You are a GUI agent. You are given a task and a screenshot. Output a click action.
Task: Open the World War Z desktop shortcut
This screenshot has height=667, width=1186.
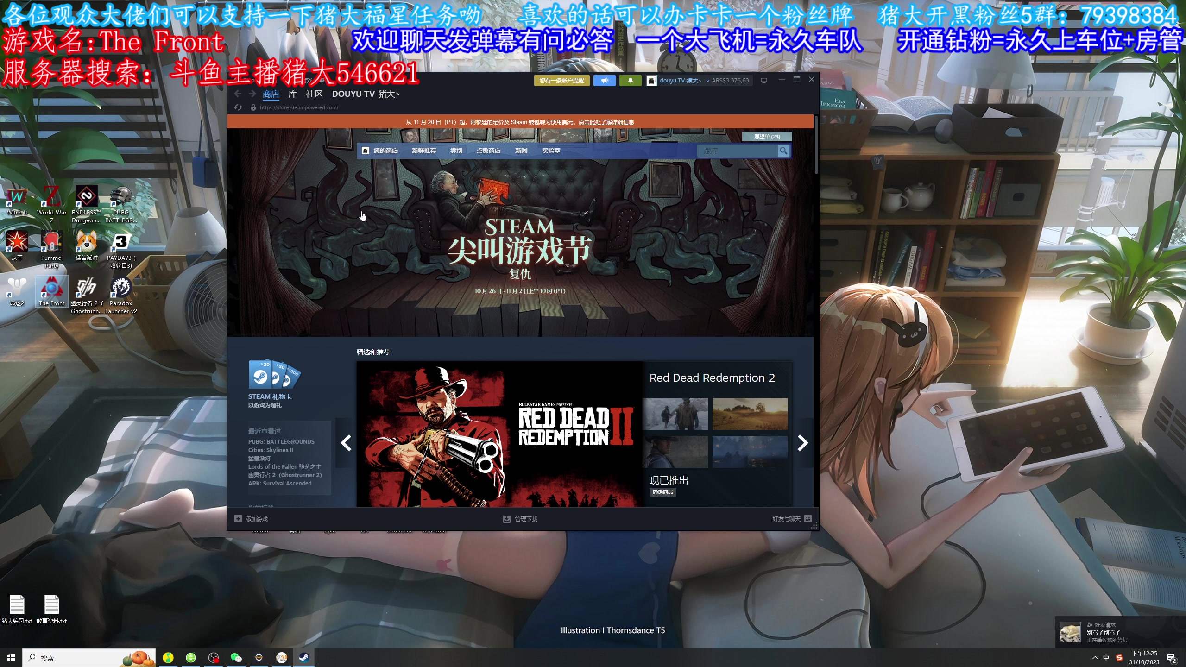click(x=51, y=204)
